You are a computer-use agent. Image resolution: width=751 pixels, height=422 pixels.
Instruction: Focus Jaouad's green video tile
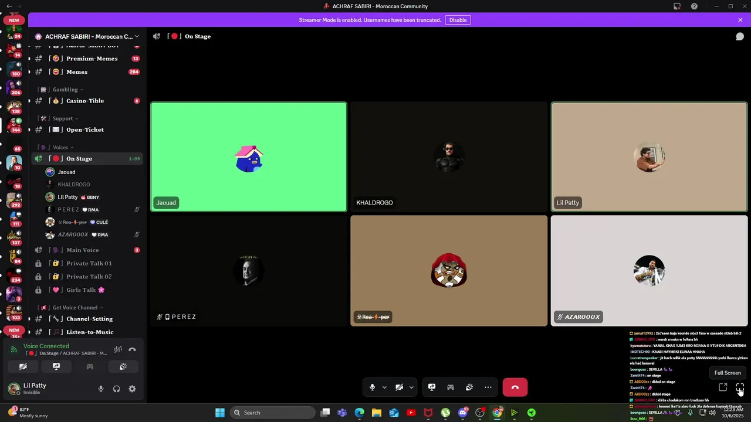(x=249, y=156)
